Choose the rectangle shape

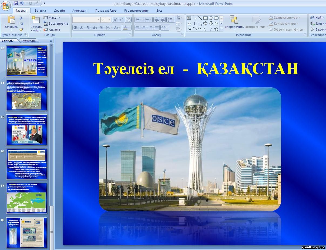[206, 18]
